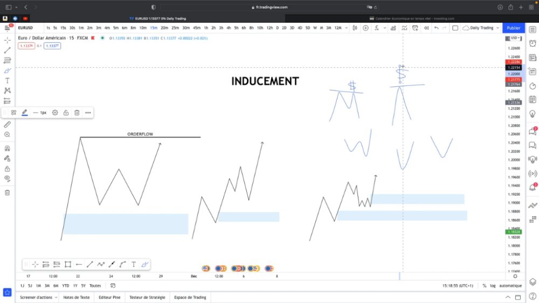
Task: Switch chart to the 1h timeframe
Action: coord(206,28)
